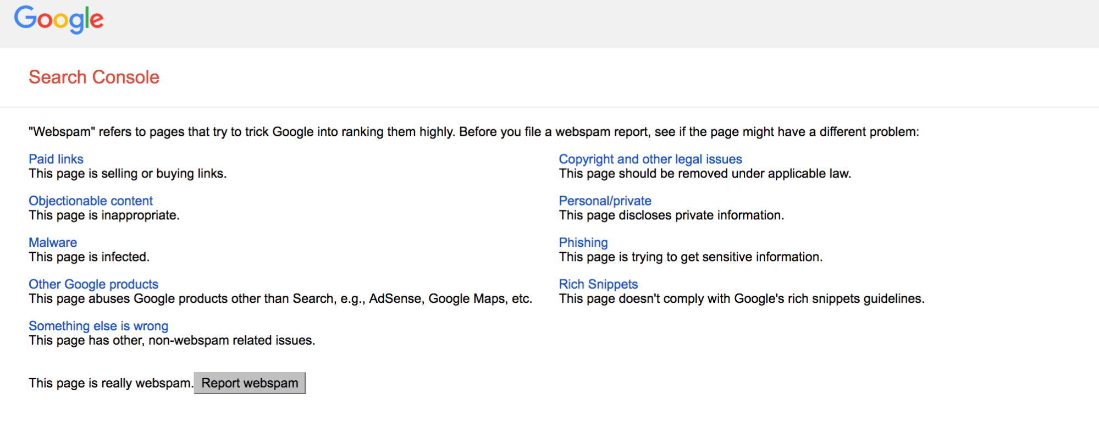Click the Webspam definition intro sentence
Image resolution: width=1099 pixels, height=432 pixels.
tap(474, 132)
